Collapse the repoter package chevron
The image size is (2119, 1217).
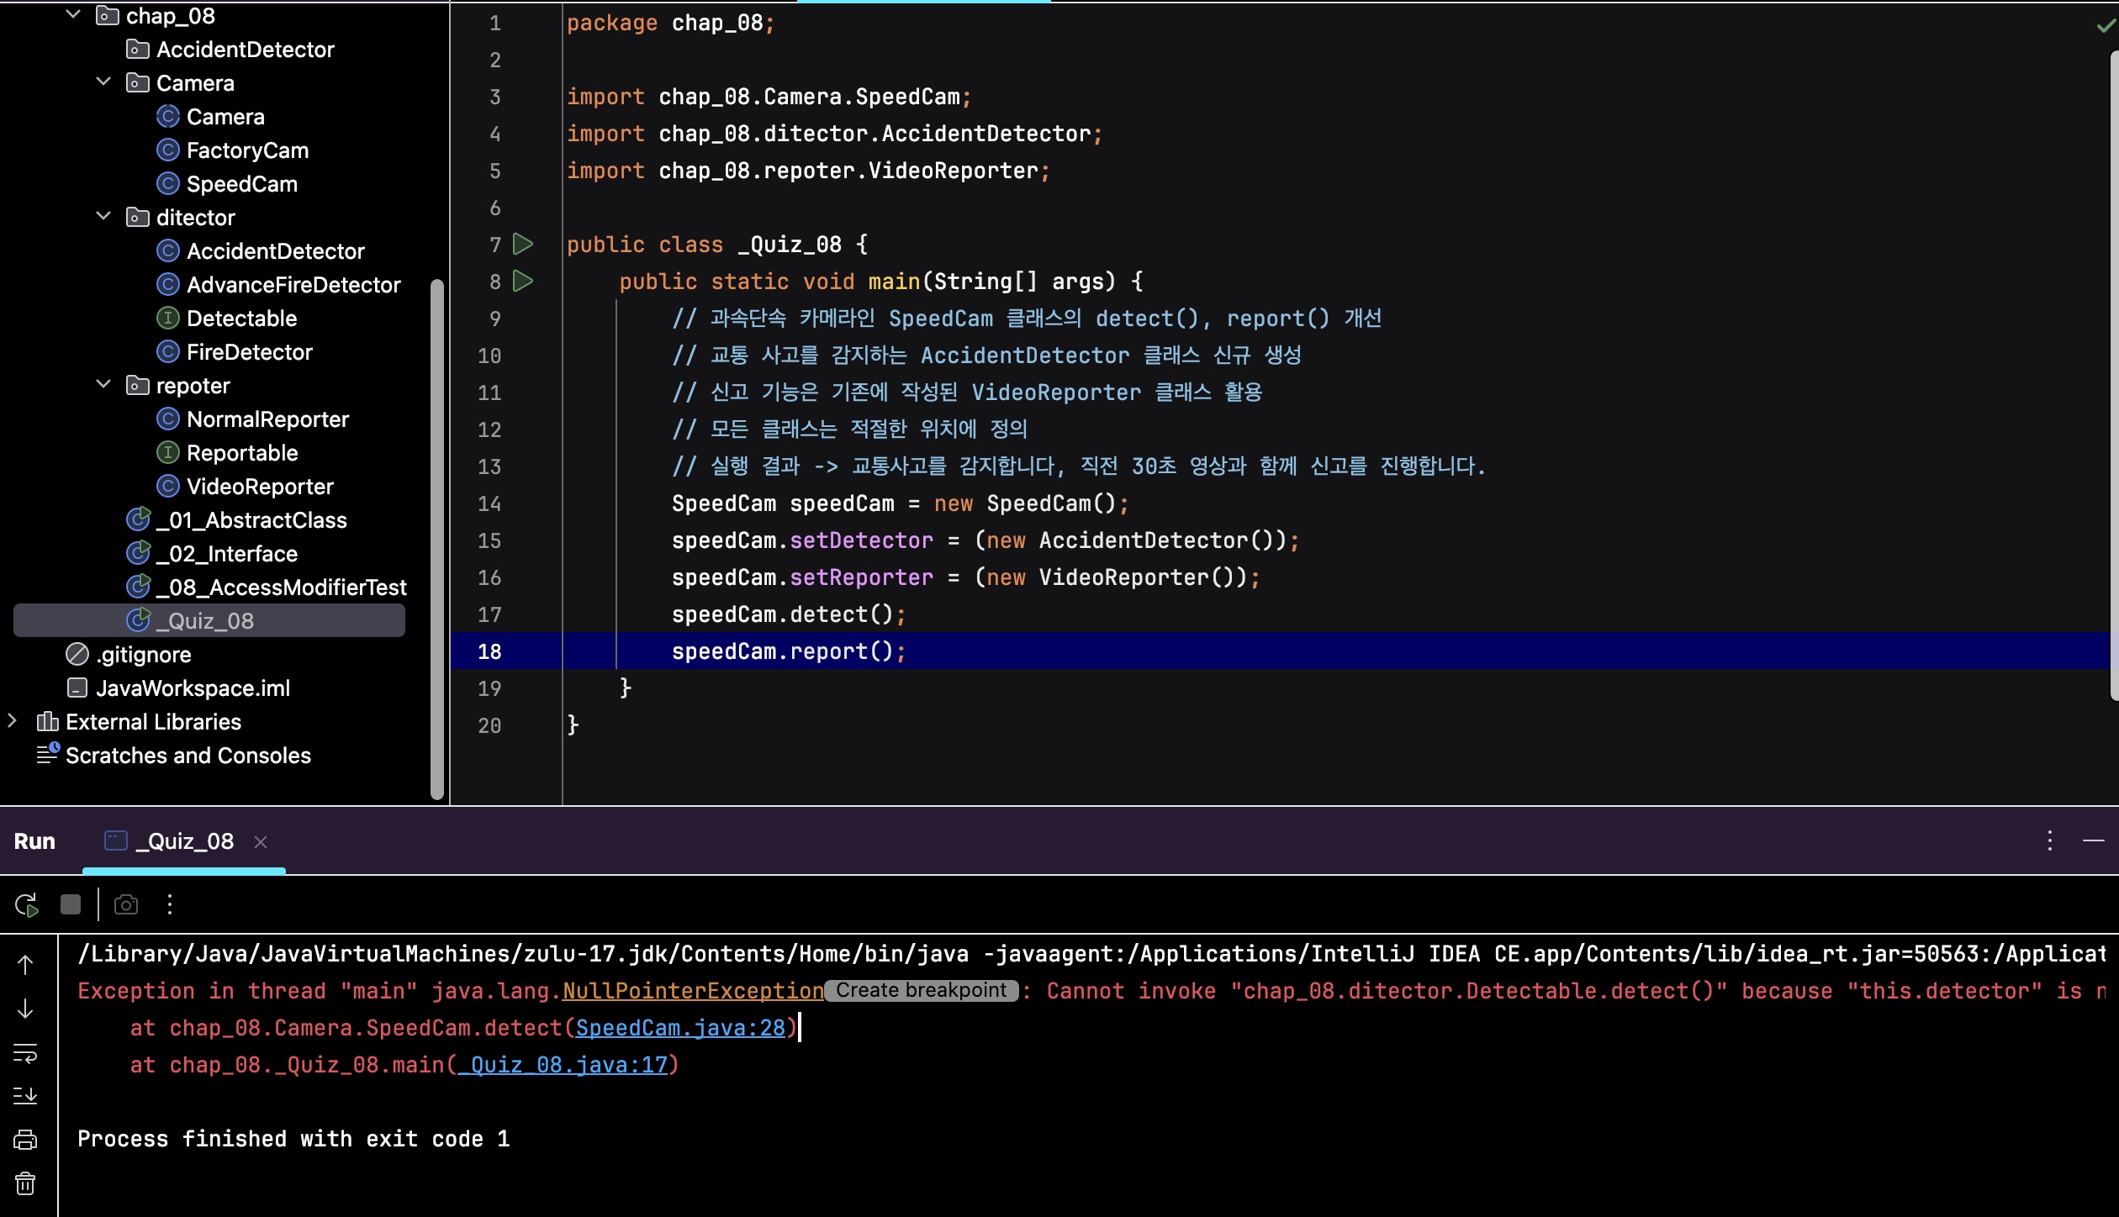pyautogui.click(x=104, y=385)
